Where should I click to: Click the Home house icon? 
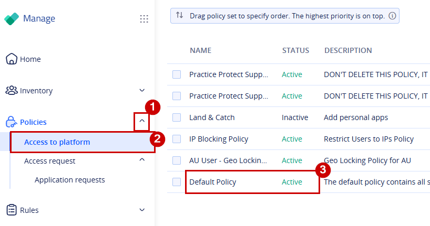coord(12,59)
